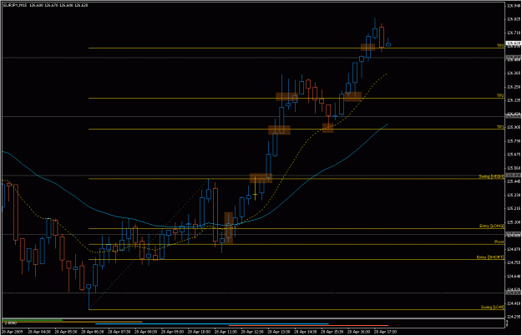Select the Swing [LOW] line label

[x=493, y=307]
